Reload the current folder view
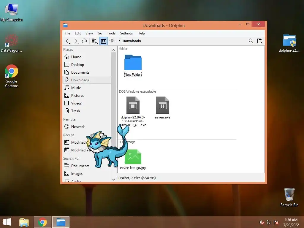Screen dimensions: 304x228 84,41
